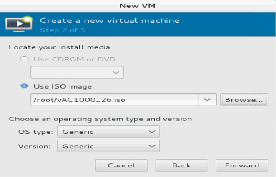
Task: Click the Locate your install media label
Action: point(59,47)
